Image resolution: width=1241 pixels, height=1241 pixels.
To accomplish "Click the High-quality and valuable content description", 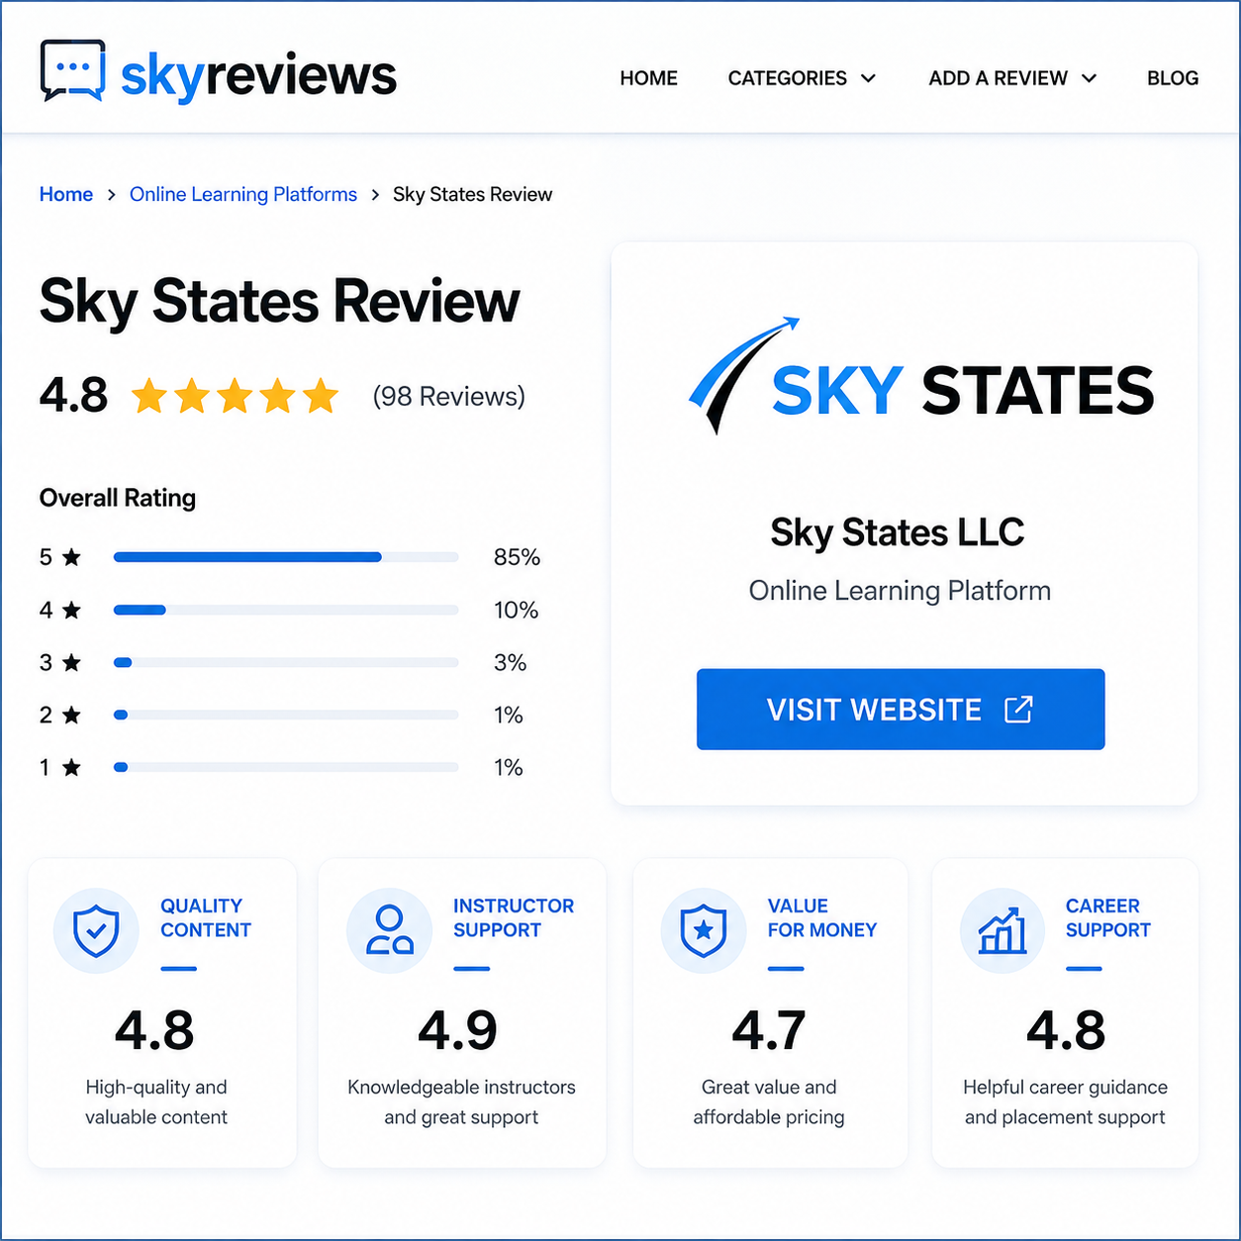I will [x=156, y=1102].
